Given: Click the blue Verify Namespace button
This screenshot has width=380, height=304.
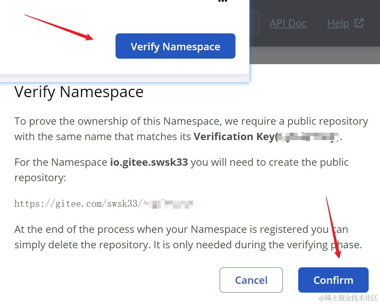Looking at the screenshot, I should tap(175, 46).
